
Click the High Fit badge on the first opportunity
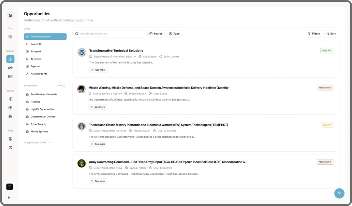pos(327,50)
